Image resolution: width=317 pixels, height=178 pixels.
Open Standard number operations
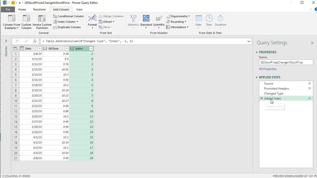(x=146, y=22)
